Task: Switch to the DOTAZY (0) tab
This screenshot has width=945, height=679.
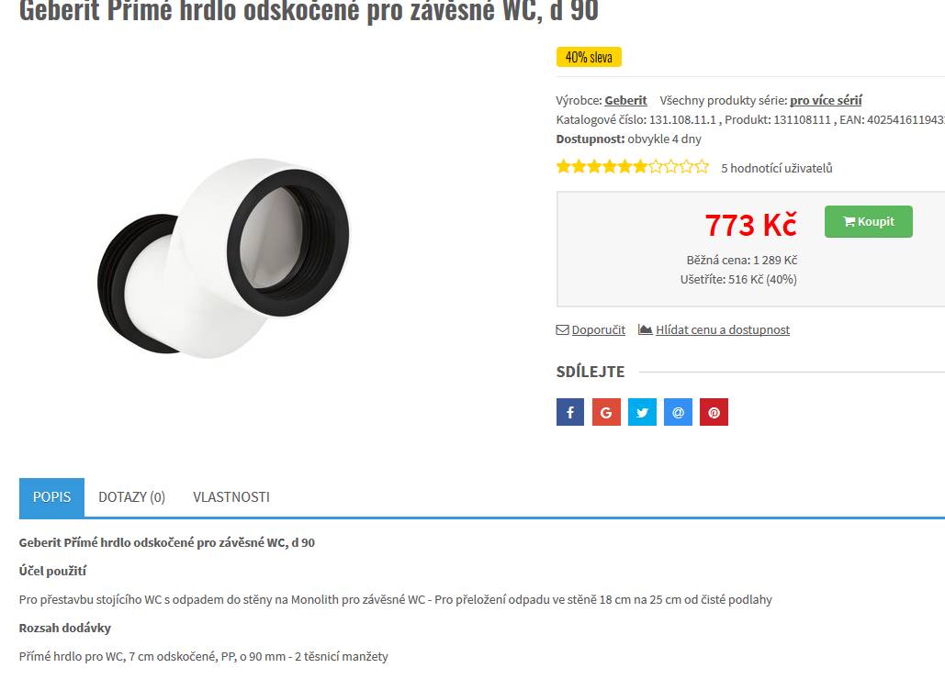Action: pos(132,497)
